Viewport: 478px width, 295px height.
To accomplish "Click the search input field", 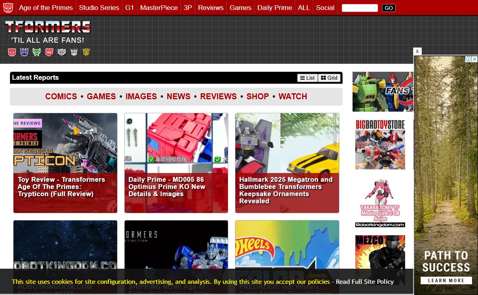I will (360, 8).
